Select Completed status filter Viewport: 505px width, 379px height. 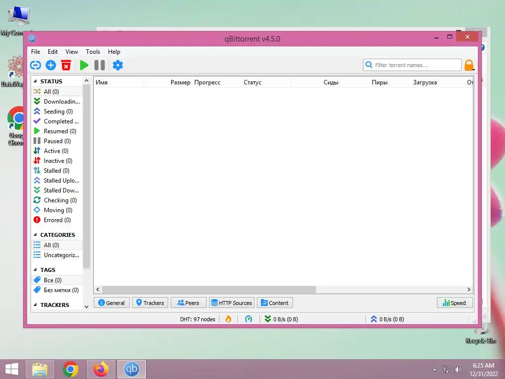pos(57,121)
